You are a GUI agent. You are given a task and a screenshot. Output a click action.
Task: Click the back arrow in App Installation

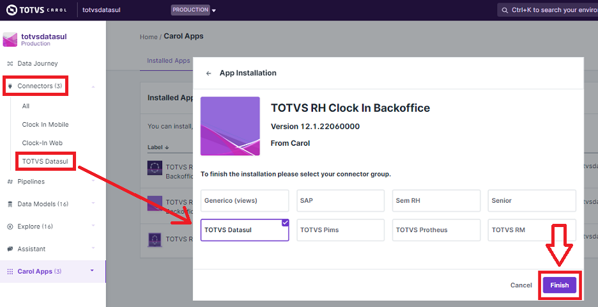coord(209,74)
